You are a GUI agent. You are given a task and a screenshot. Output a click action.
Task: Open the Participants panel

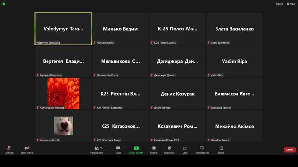96,149
